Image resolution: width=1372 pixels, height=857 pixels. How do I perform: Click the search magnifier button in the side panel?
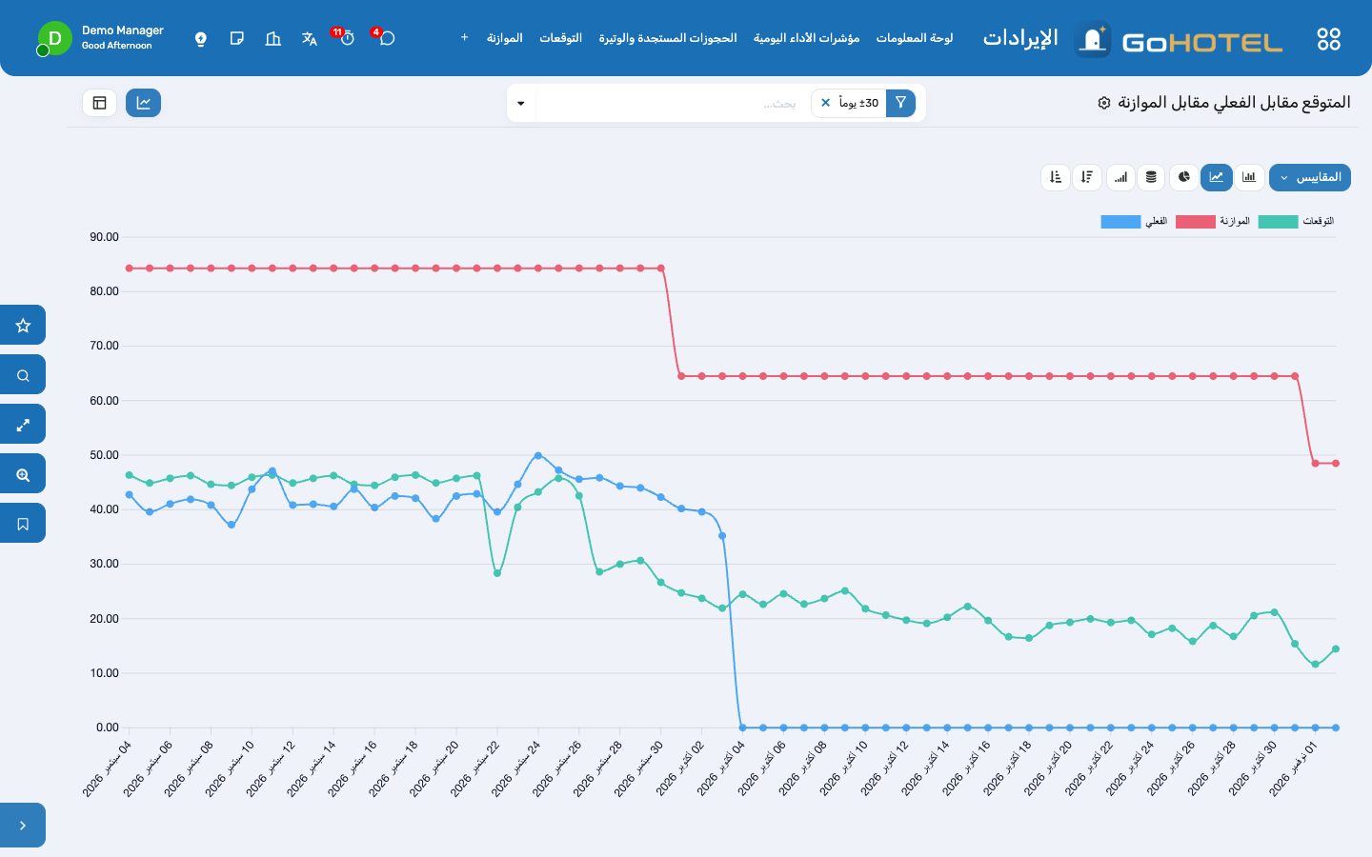click(23, 375)
